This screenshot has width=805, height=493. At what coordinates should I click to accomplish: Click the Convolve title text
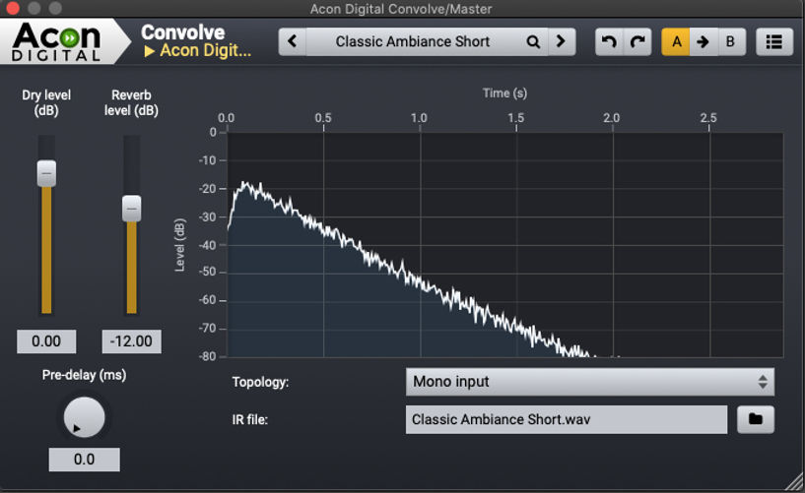tap(182, 31)
